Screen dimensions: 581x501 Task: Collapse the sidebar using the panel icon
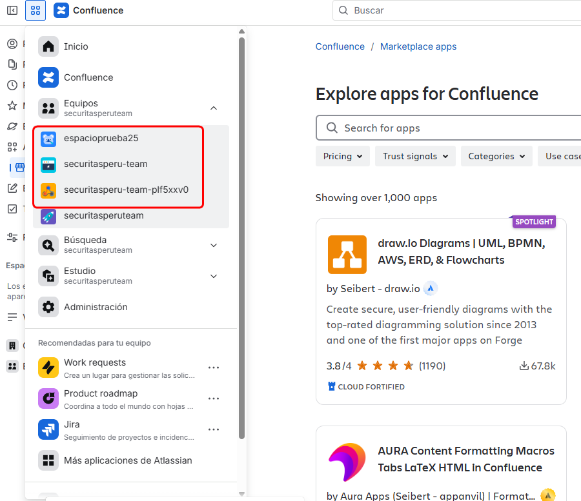click(x=12, y=10)
